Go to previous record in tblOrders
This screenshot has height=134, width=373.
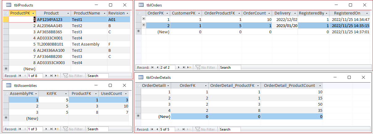pyautogui.click(x=157, y=67)
